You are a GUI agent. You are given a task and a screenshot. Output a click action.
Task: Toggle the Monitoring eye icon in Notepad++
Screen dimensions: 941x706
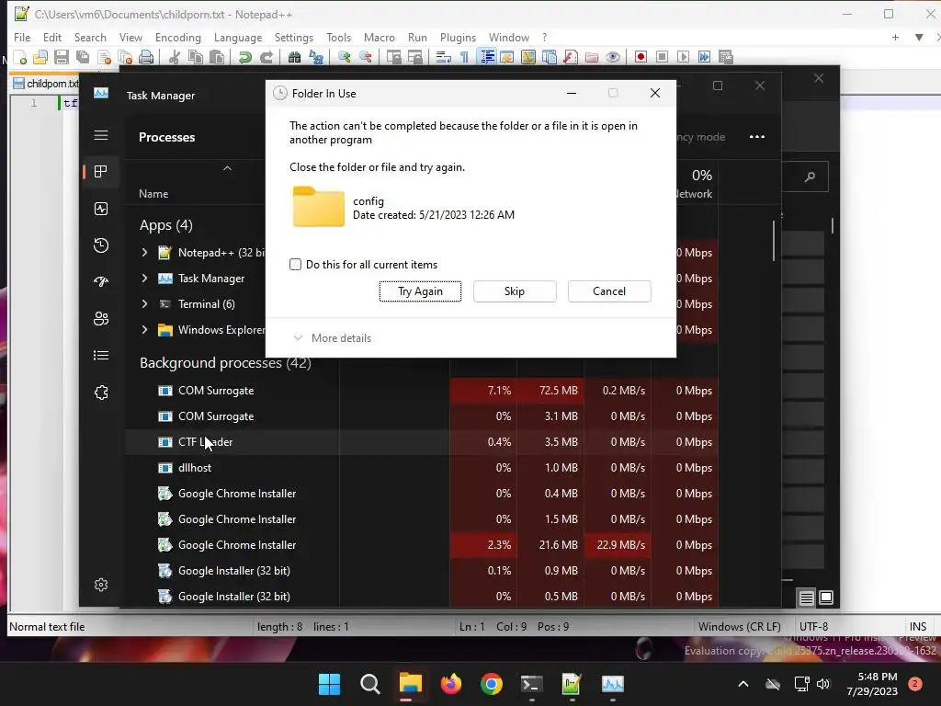[x=613, y=57]
